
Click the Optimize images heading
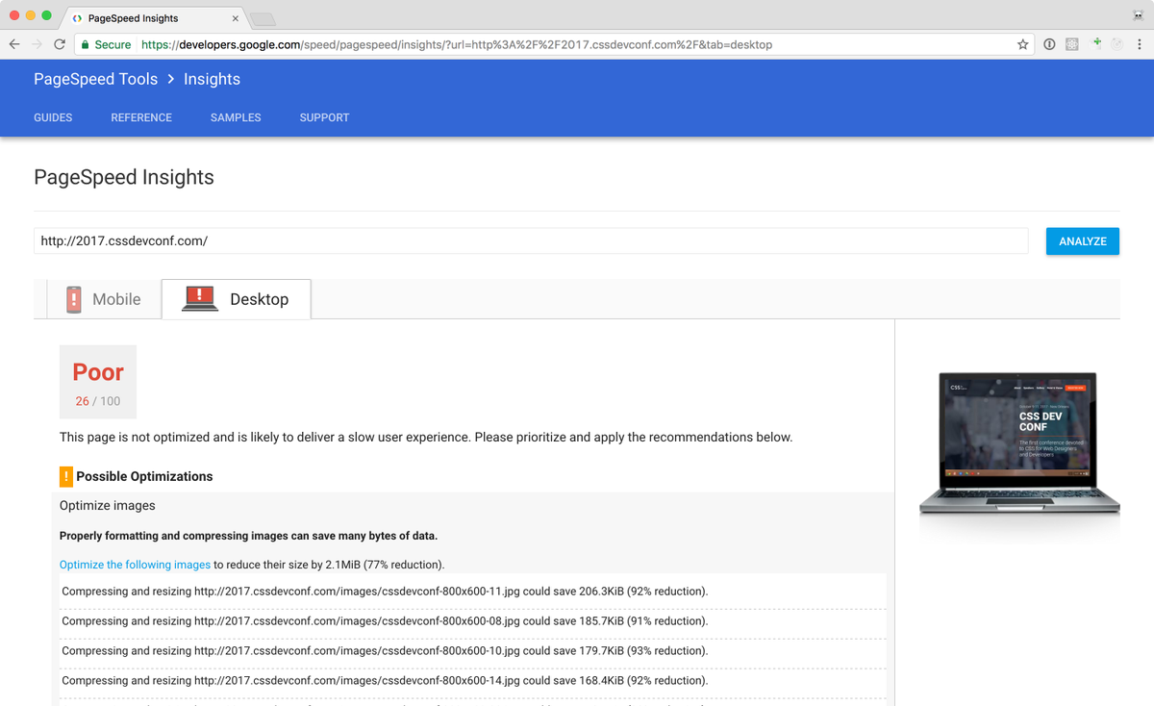coord(107,506)
